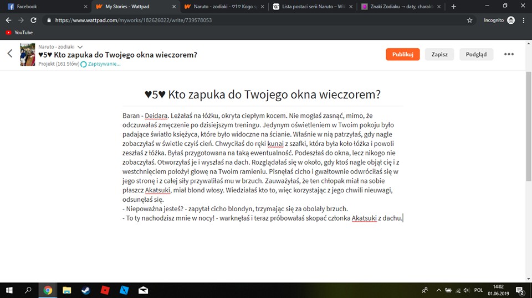532x298 pixels.
Task: Show hidden system tray icons
Action: [x=439, y=290]
